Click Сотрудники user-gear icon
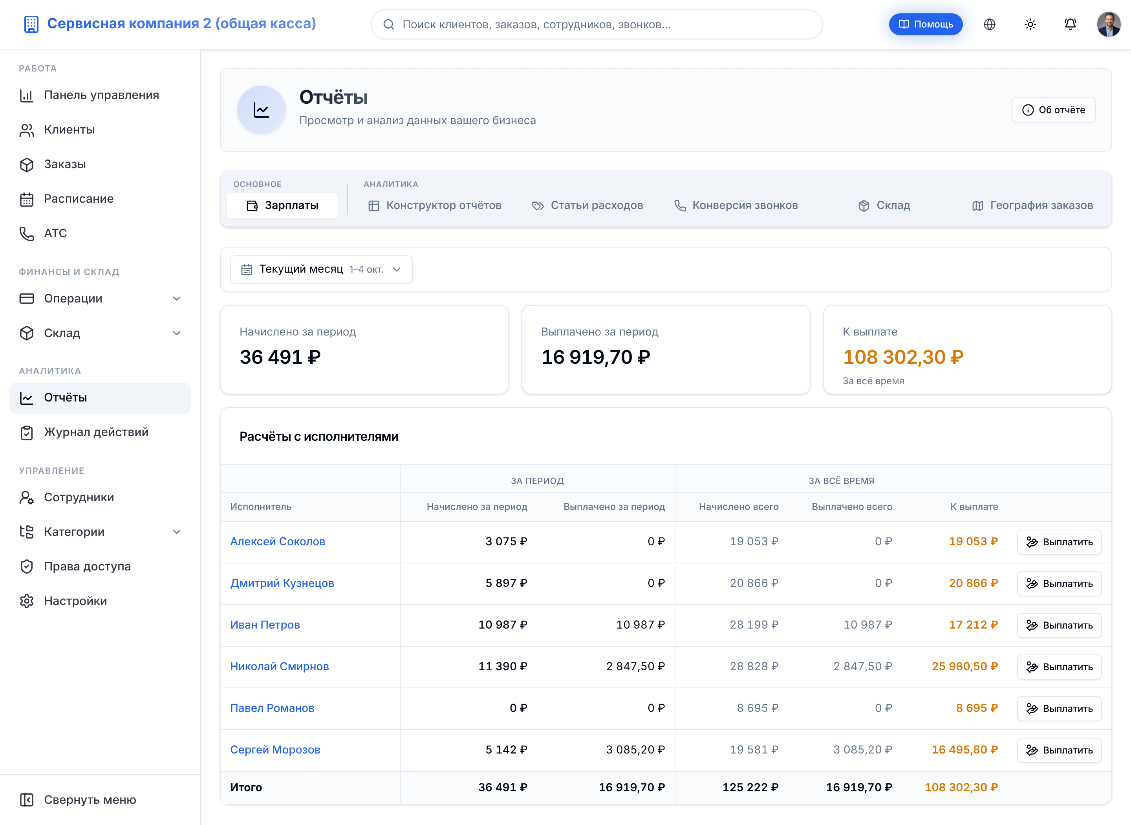This screenshot has height=825, width=1131. 26,497
